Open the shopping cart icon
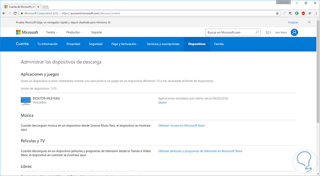The width and height of the screenshot is (320, 176). click(x=268, y=32)
